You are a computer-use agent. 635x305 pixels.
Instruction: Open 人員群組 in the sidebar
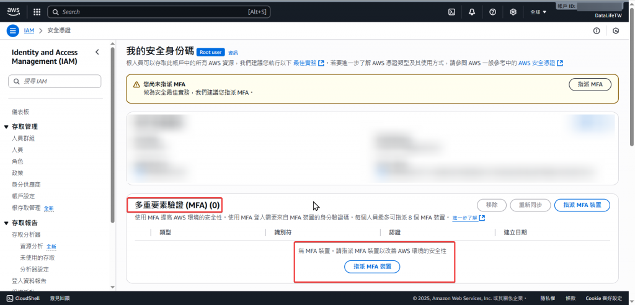click(x=23, y=138)
